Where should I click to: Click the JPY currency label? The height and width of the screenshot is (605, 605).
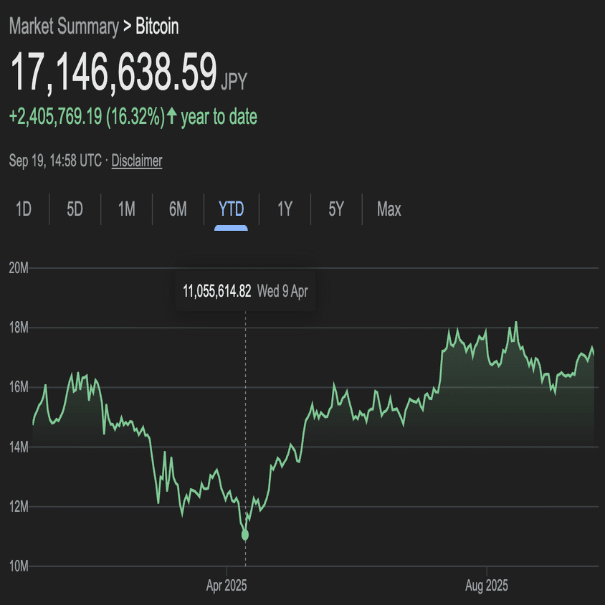click(234, 82)
